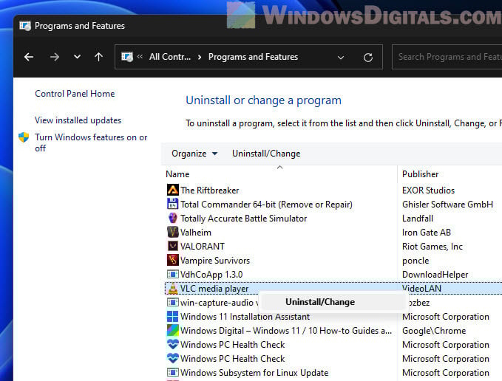Click Landfall publisher cell

pos(418,219)
